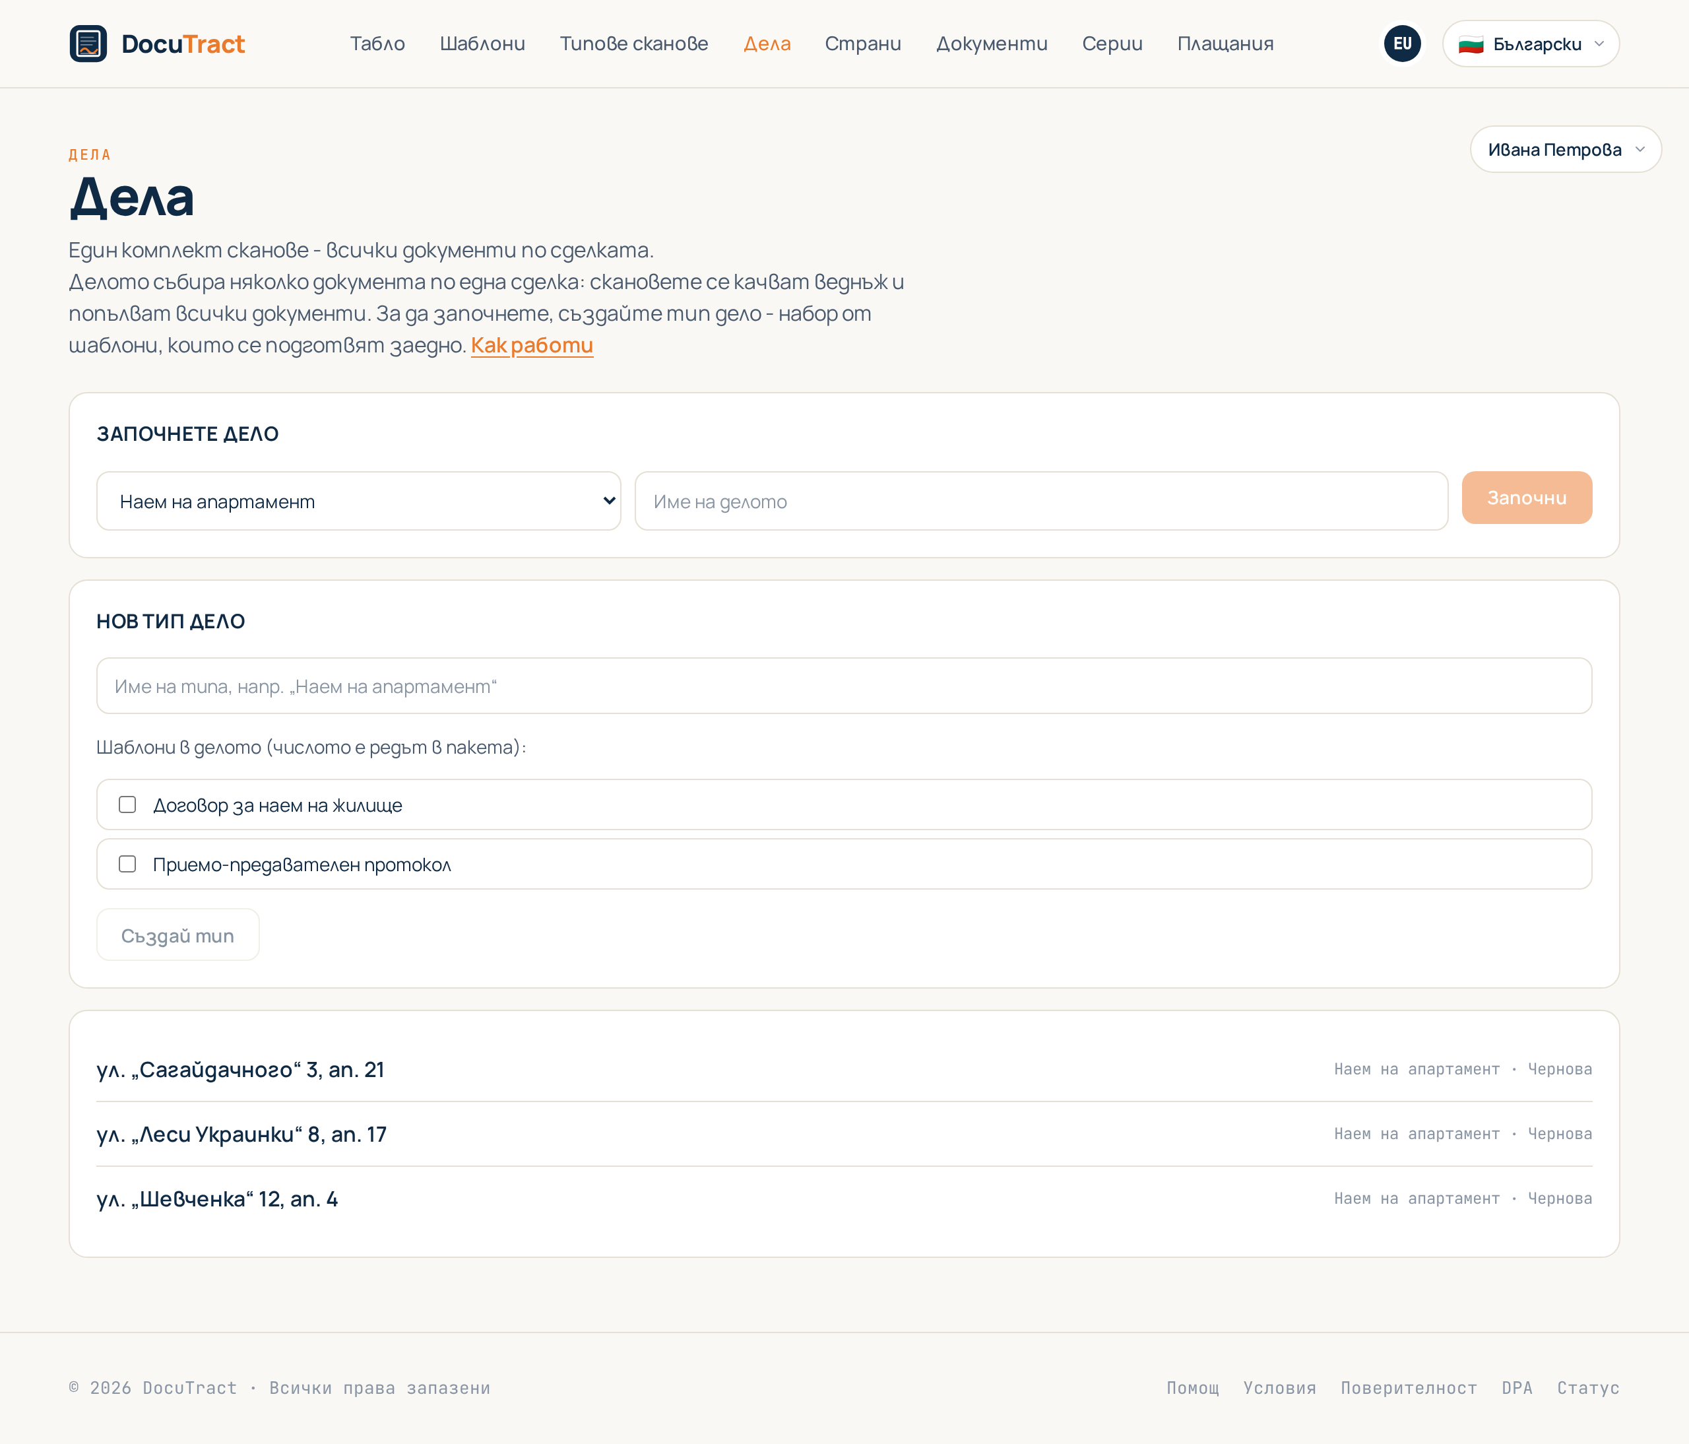Click the DocuTract logo icon
Screen dimensions: 1689x1444
point(88,43)
